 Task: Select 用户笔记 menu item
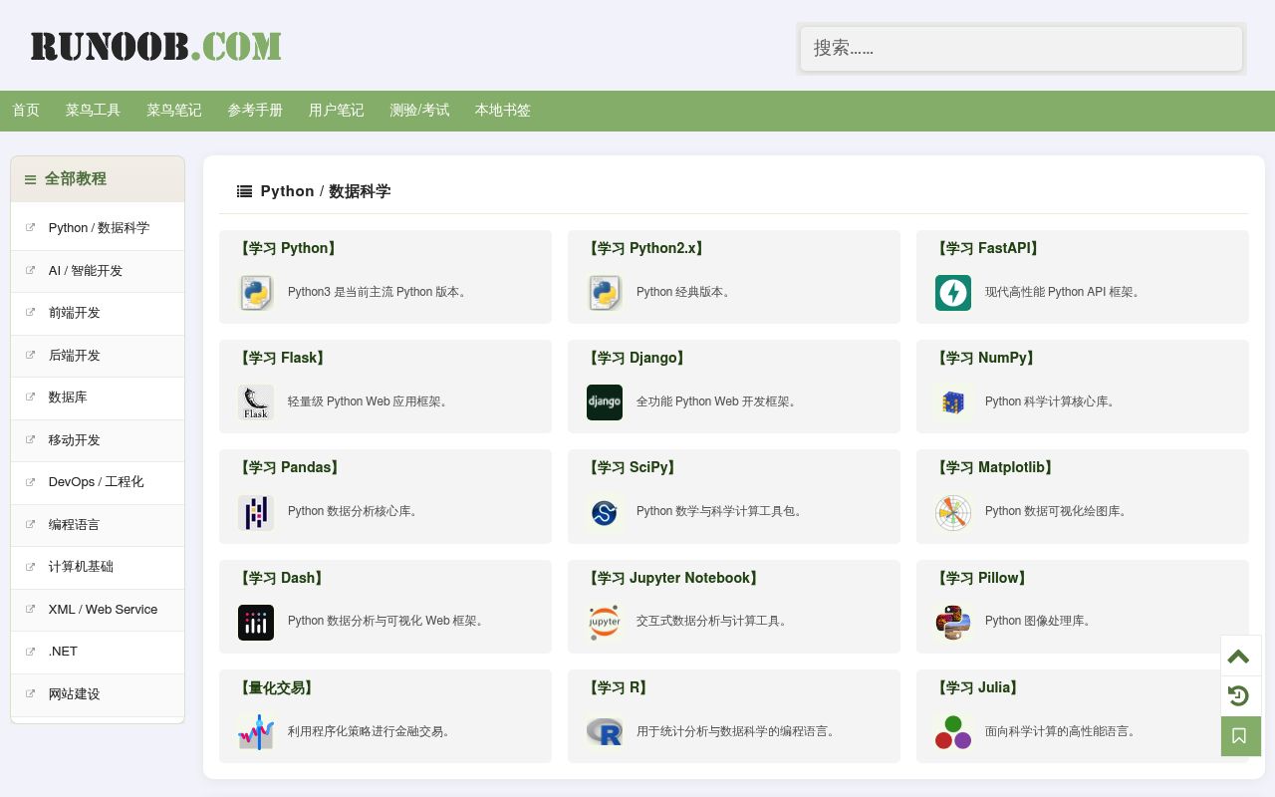337,111
